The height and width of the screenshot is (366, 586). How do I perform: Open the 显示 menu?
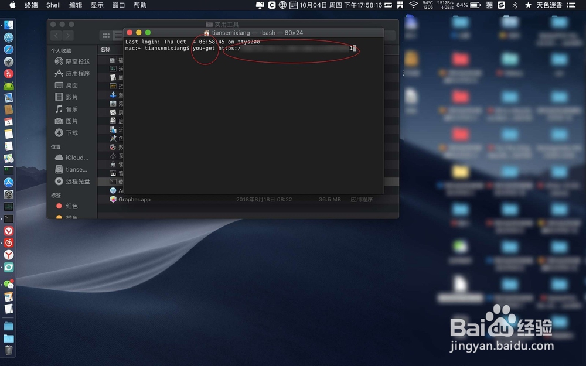pos(97,5)
